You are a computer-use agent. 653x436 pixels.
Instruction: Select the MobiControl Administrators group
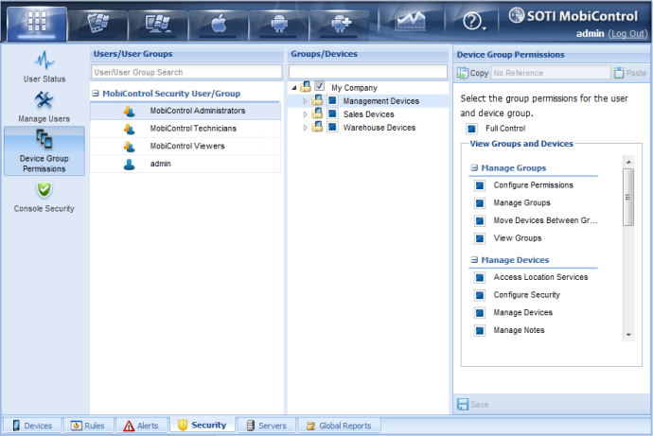(x=185, y=111)
